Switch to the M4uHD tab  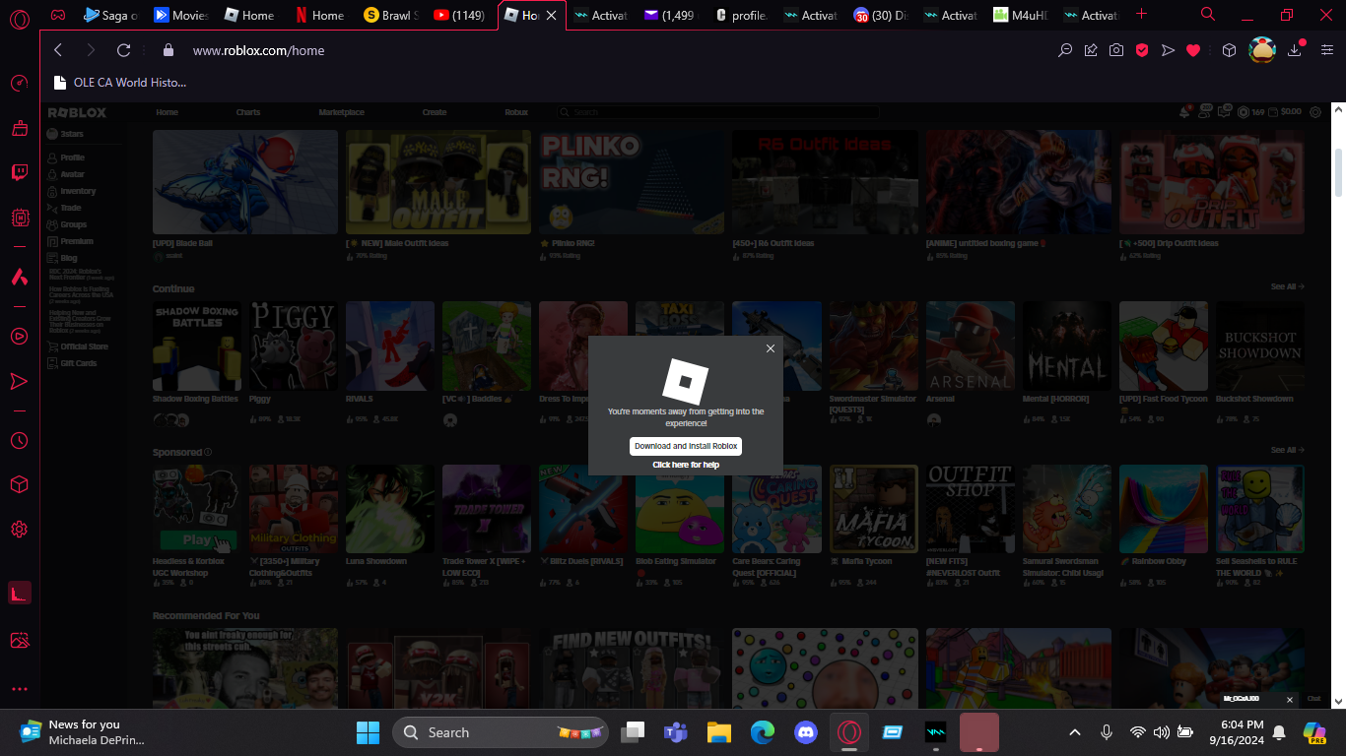click(1021, 16)
